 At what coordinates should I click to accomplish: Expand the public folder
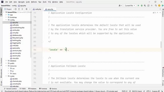(6, 63)
